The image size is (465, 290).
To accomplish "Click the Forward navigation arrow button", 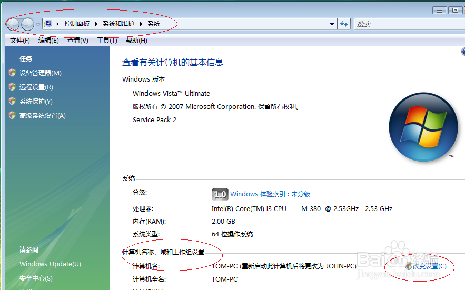I will coord(27,24).
